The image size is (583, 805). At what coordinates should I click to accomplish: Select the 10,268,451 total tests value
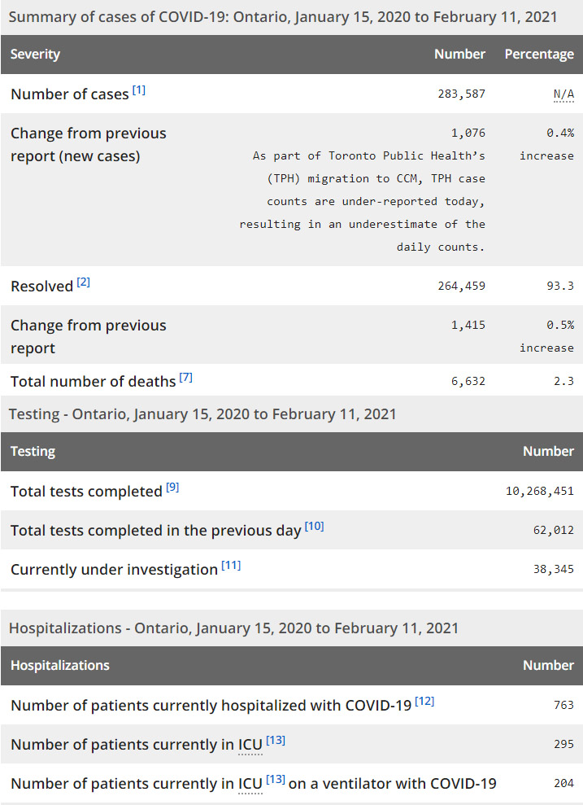(x=539, y=491)
